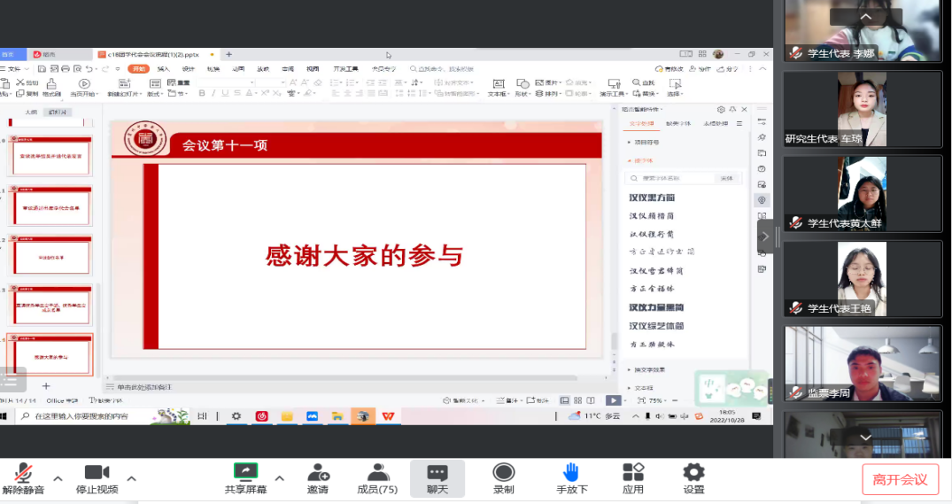Open the 应用 apps icon
This screenshot has width=952, height=504.
[x=633, y=473]
